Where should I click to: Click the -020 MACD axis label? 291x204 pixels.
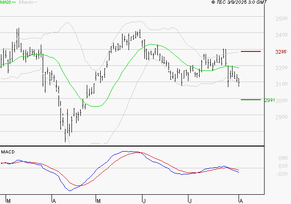coord(282,174)
